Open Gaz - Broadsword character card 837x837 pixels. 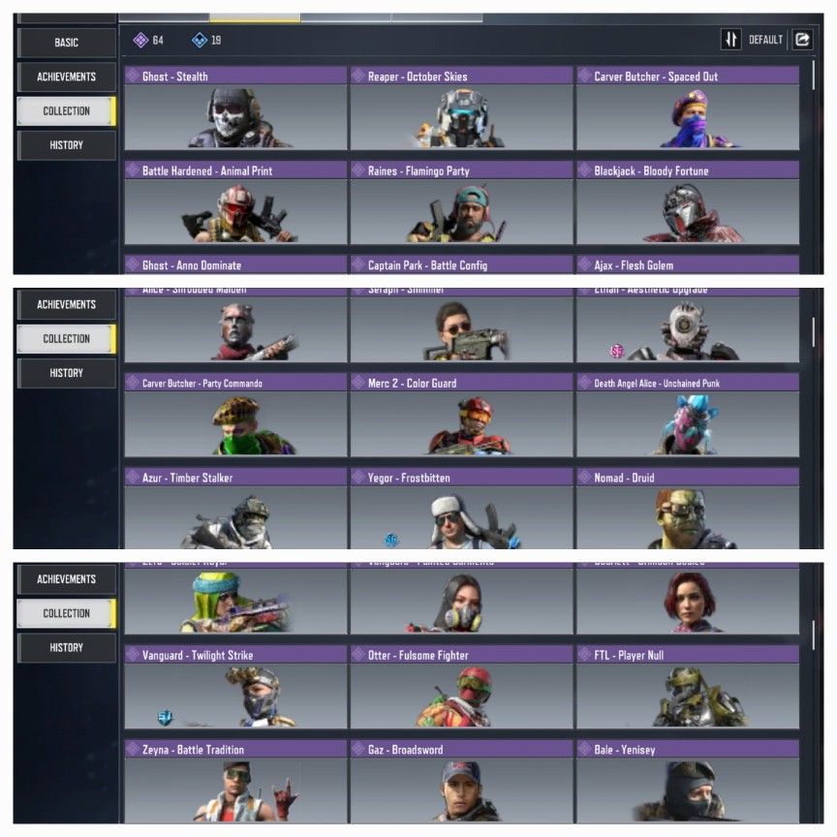461,781
